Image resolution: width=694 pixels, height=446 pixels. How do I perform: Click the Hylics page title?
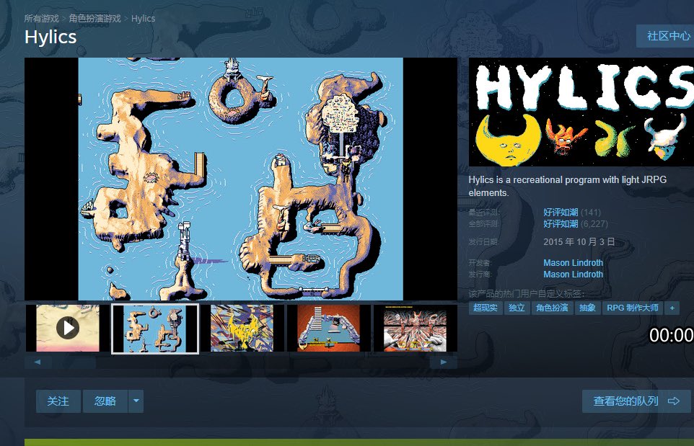tap(50, 37)
